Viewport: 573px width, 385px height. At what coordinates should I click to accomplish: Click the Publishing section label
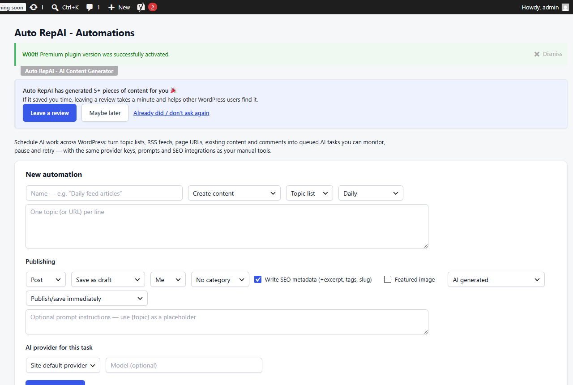(x=40, y=261)
